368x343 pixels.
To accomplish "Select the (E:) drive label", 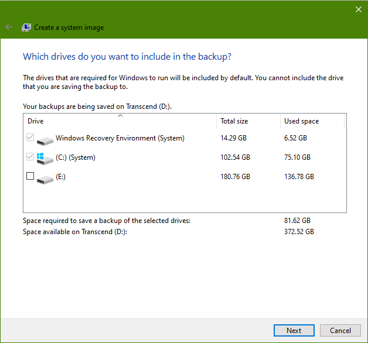I will (60, 177).
